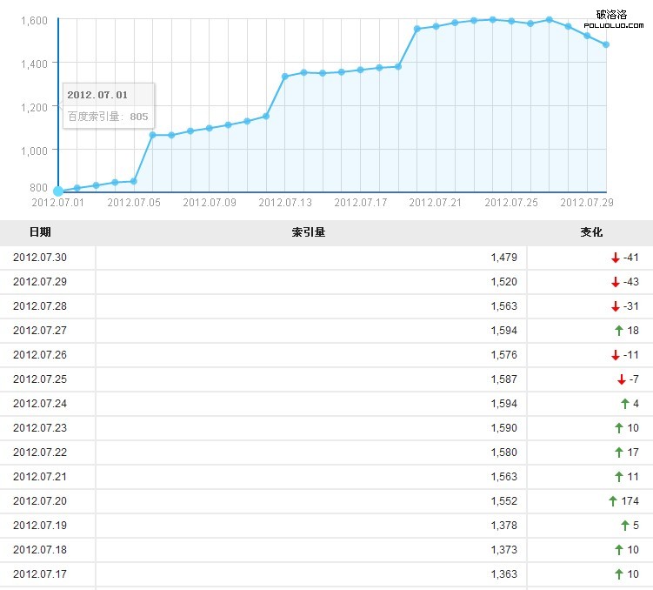The width and height of the screenshot is (653, 590).
Task: Click the 变化 column header
Action: (x=591, y=232)
